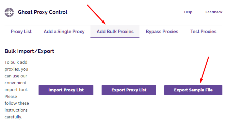Click the 'import tool.' text line
The height and width of the screenshot is (121, 226).
click(16, 89)
